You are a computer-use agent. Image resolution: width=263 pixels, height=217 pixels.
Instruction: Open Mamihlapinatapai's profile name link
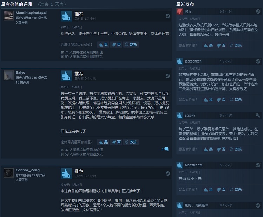tap(31, 13)
